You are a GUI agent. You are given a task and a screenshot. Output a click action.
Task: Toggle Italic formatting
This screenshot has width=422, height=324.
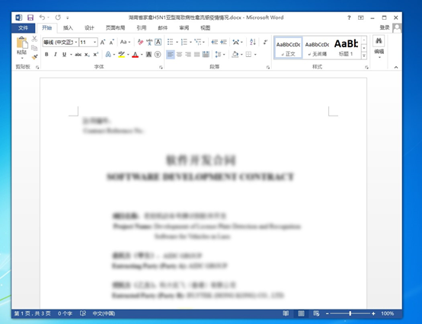[x=56, y=55]
